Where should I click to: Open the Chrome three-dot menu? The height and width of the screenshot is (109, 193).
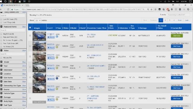tap(192, 9)
